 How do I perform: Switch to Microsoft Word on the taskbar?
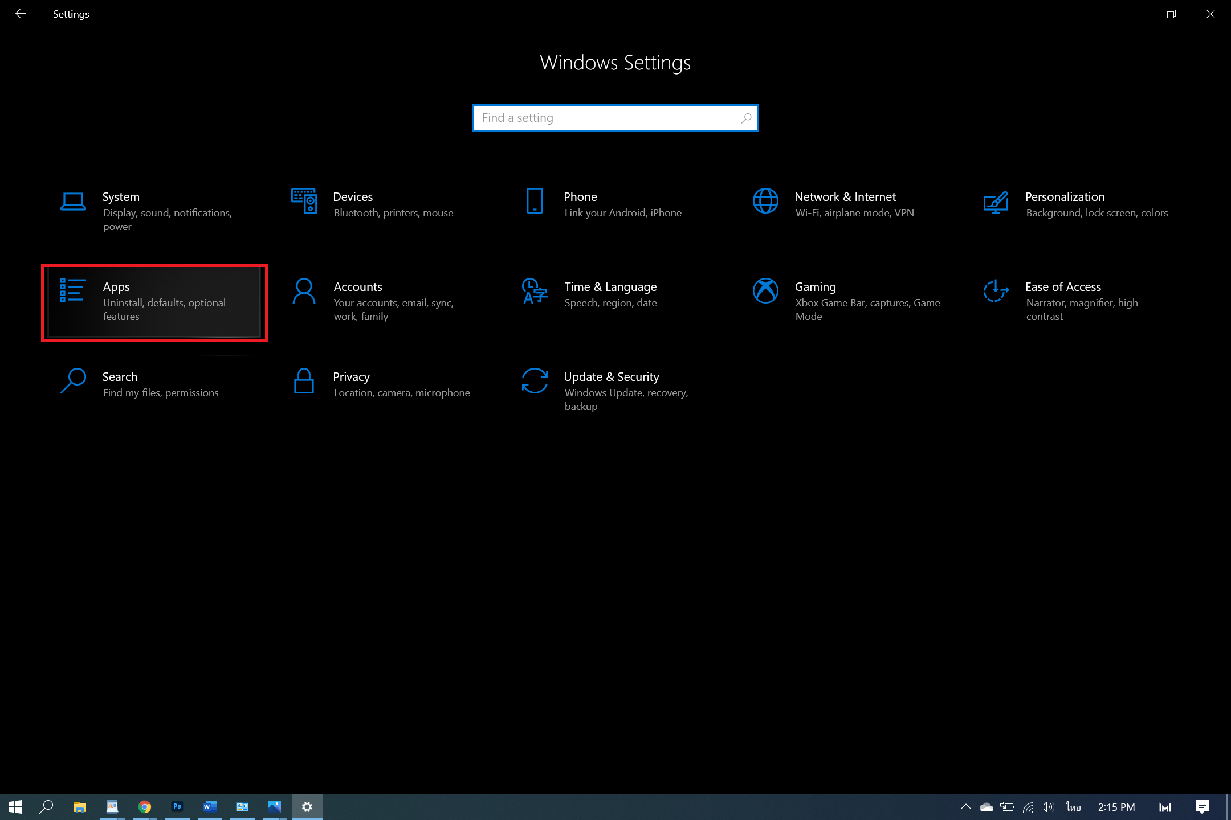[x=210, y=807]
